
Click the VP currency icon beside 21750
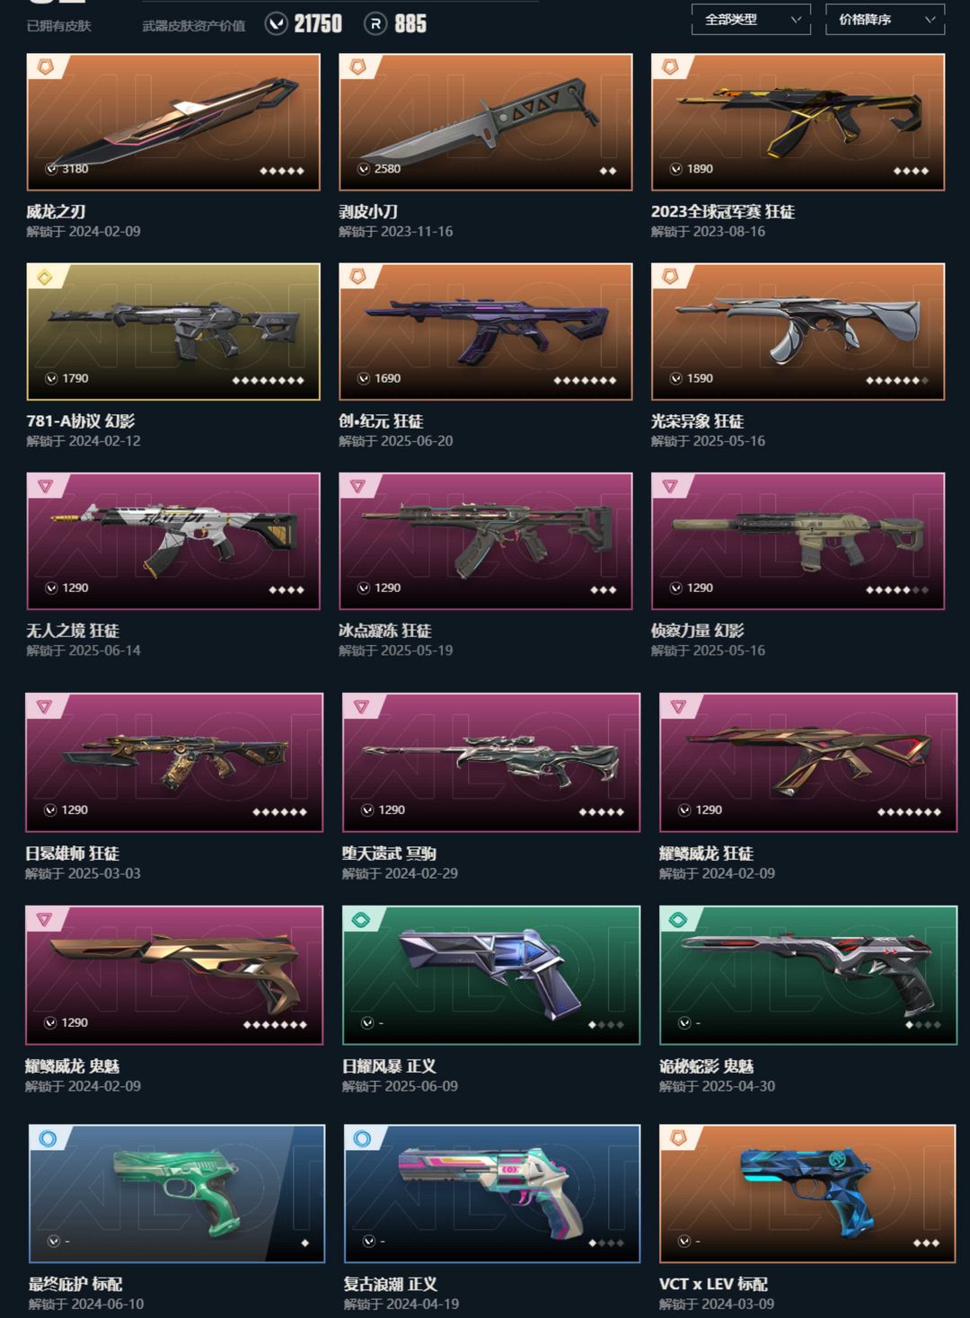tap(277, 24)
